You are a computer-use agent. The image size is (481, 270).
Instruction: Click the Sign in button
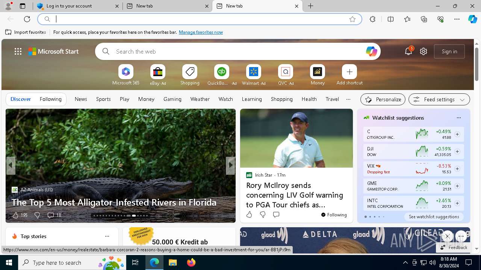[x=449, y=51]
